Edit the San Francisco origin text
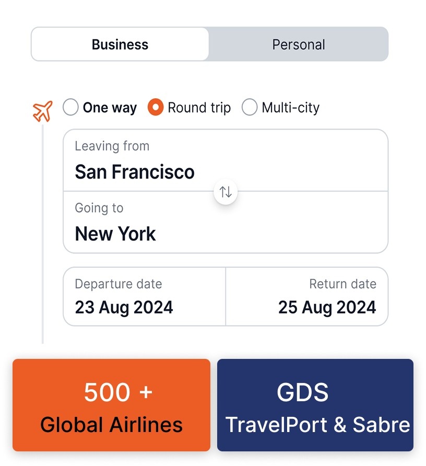 click(135, 172)
